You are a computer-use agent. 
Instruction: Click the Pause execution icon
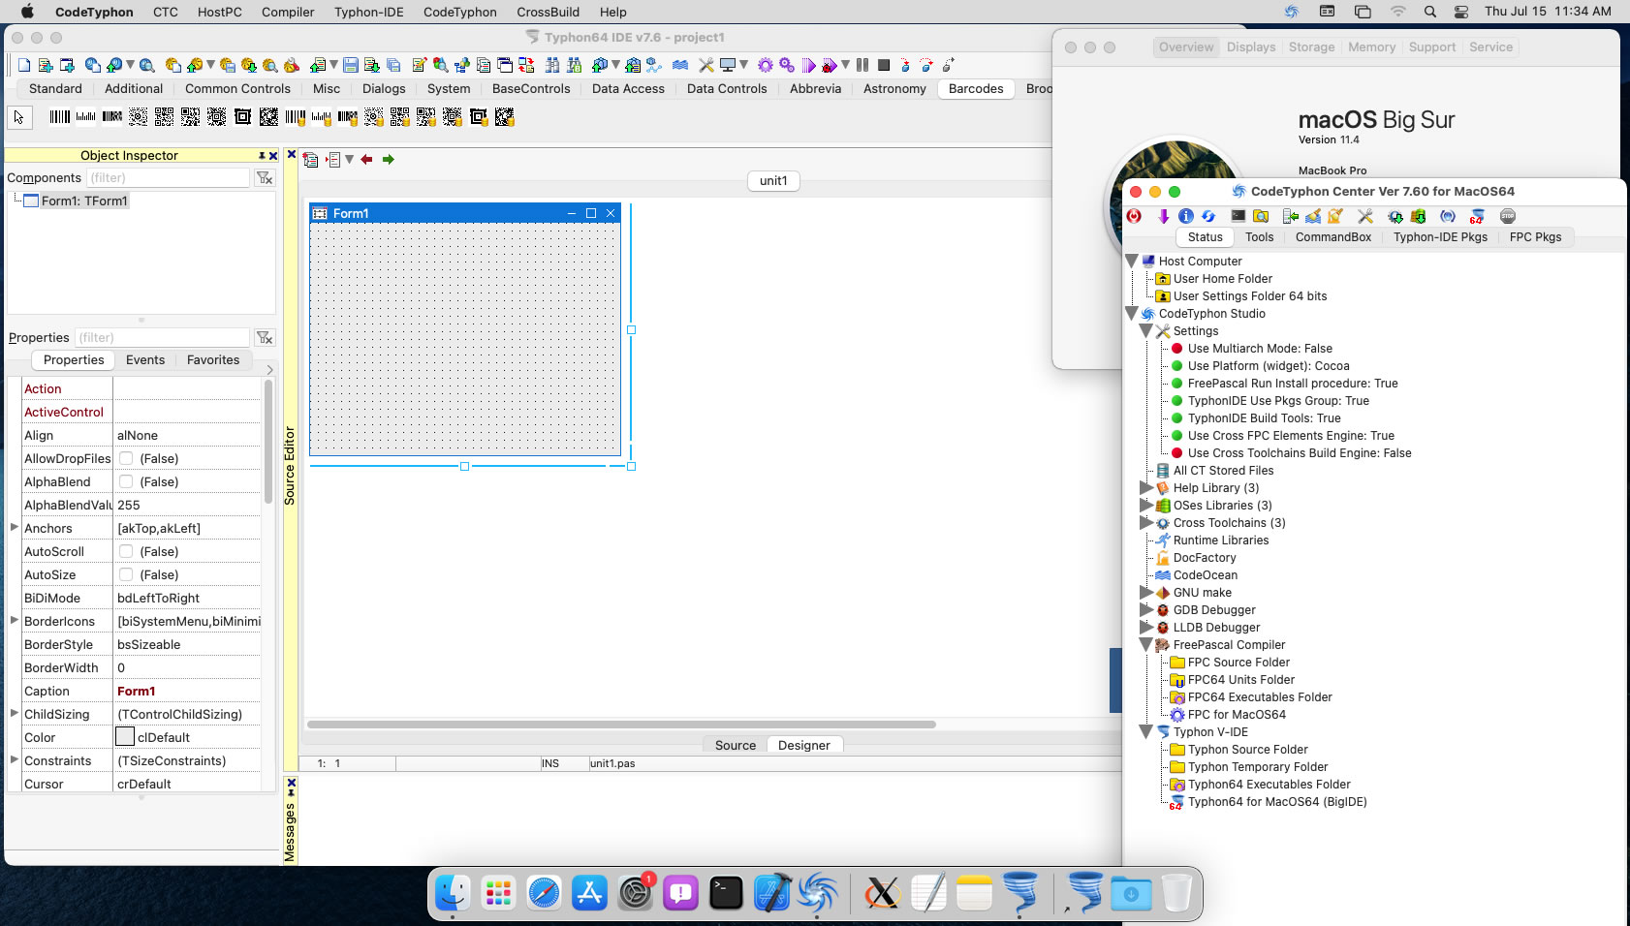tap(862, 65)
